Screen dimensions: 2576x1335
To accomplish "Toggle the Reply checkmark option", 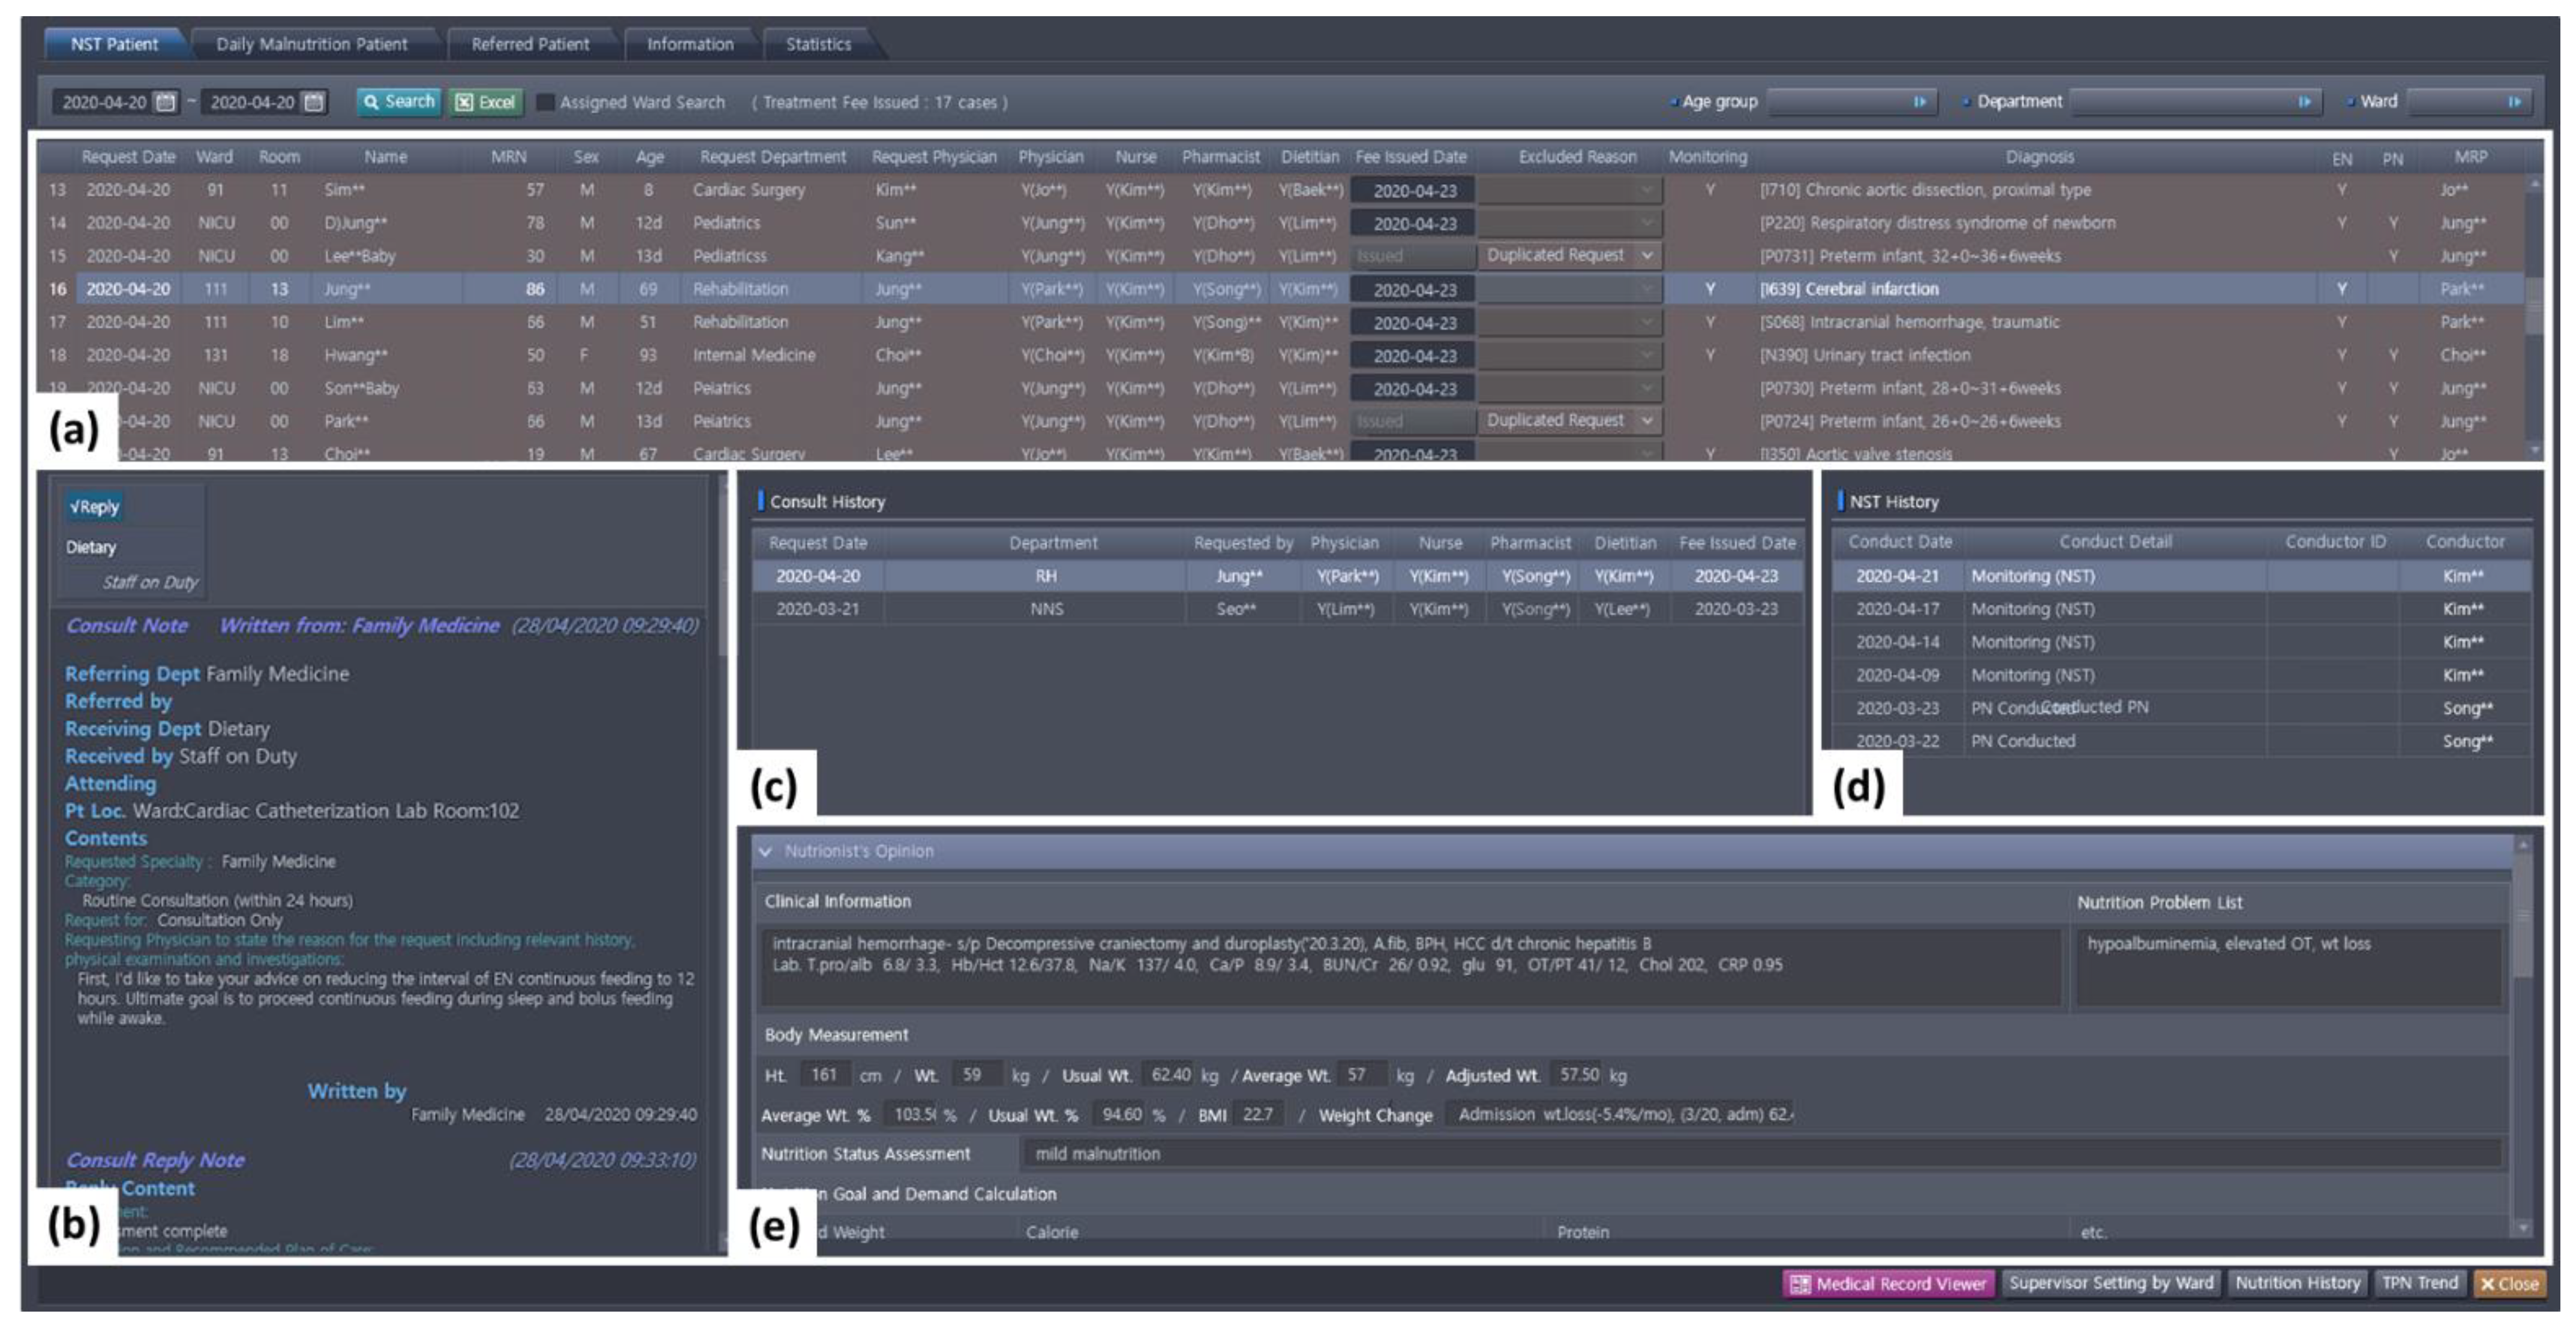I will pos(95,507).
